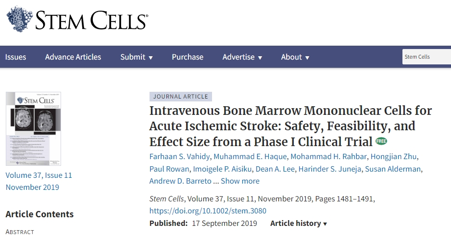Click author Andrew D. Barreto
This screenshot has width=451, height=236.
coord(181,181)
